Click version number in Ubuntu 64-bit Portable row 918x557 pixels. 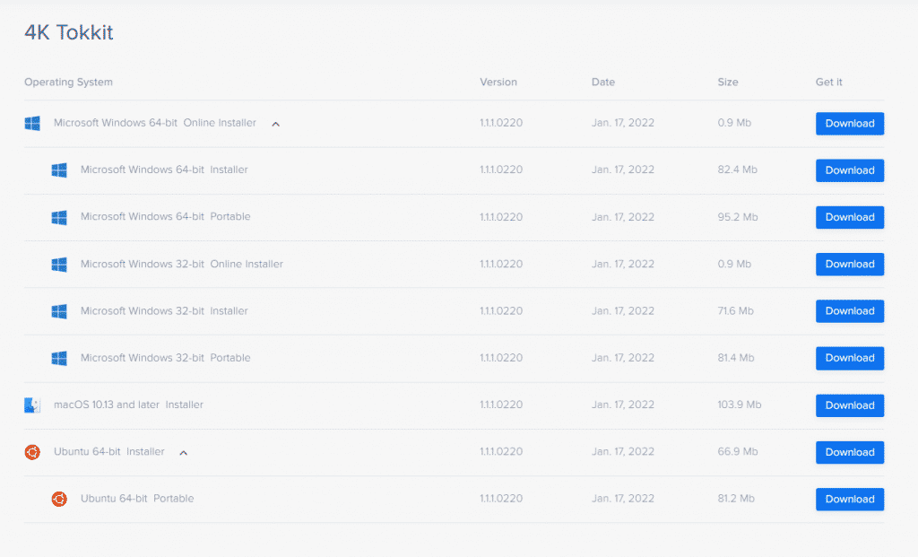(x=501, y=499)
